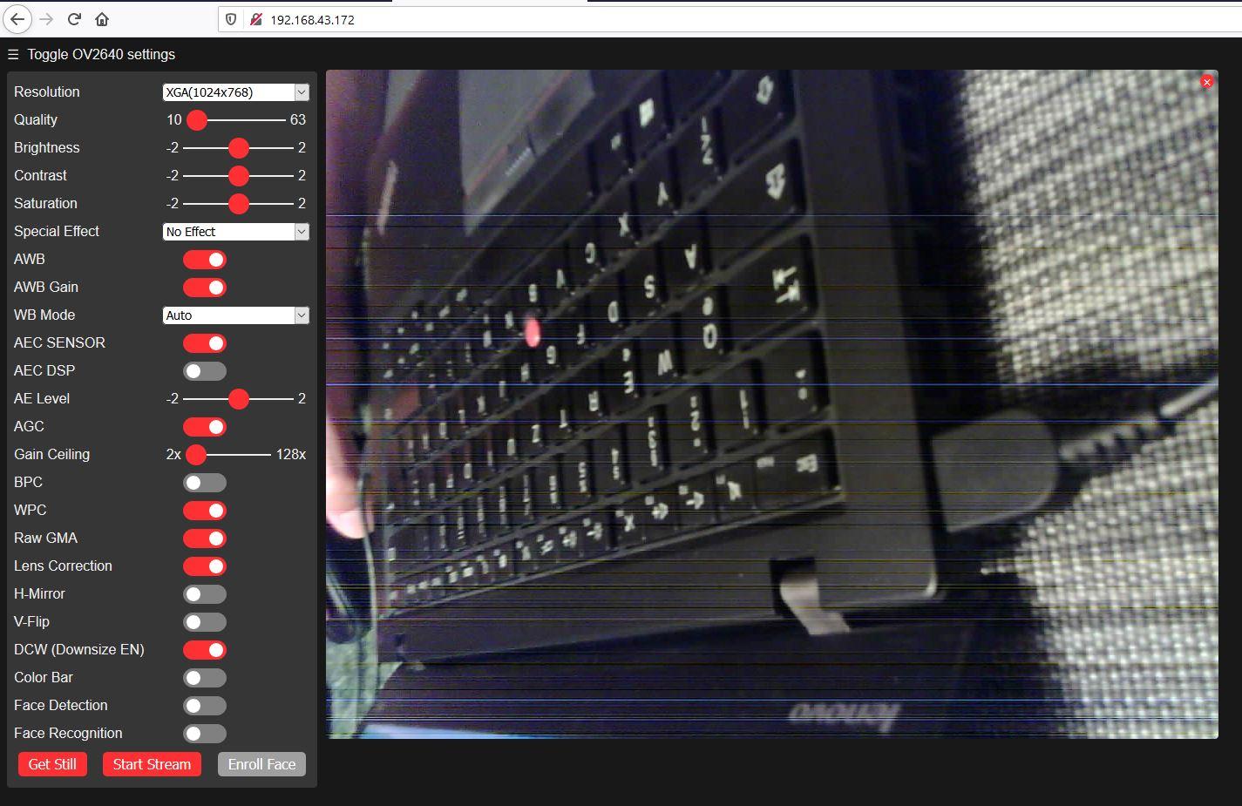This screenshot has height=806, width=1242.
Task: Disable the AWB toggle
Action: pyautogui.click(x=204, y=259)
